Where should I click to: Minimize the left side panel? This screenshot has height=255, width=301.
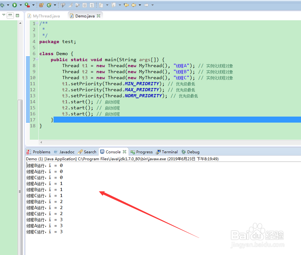[10, 15]
